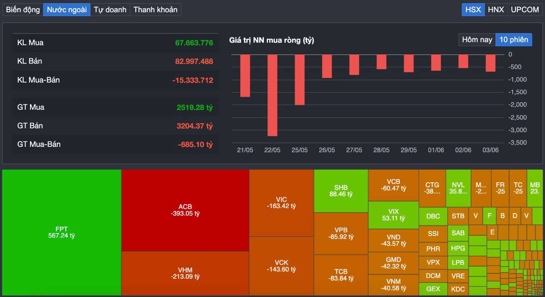Switch exchange to HNX
This screenshot has width=545, height=297.
tap(496, 10)
